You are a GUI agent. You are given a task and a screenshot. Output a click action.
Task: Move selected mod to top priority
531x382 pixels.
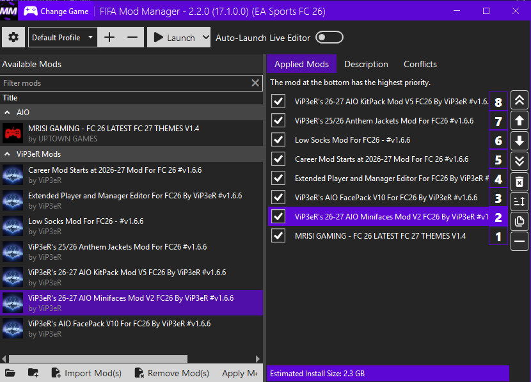tap(519, 100)
